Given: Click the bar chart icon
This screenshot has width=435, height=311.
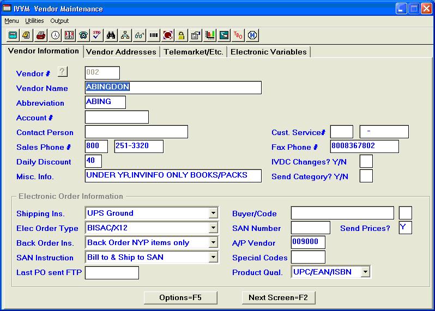Looking at the screenshot, I should tap(210, 35).
